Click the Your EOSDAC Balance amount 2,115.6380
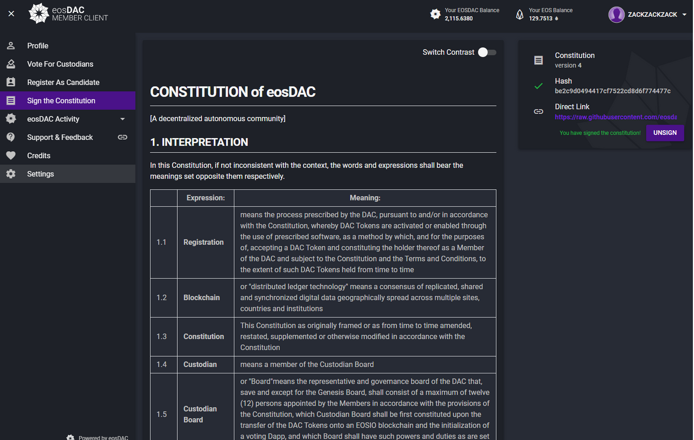Viewport: 694px width, 440px height. [x=459, y=18]
